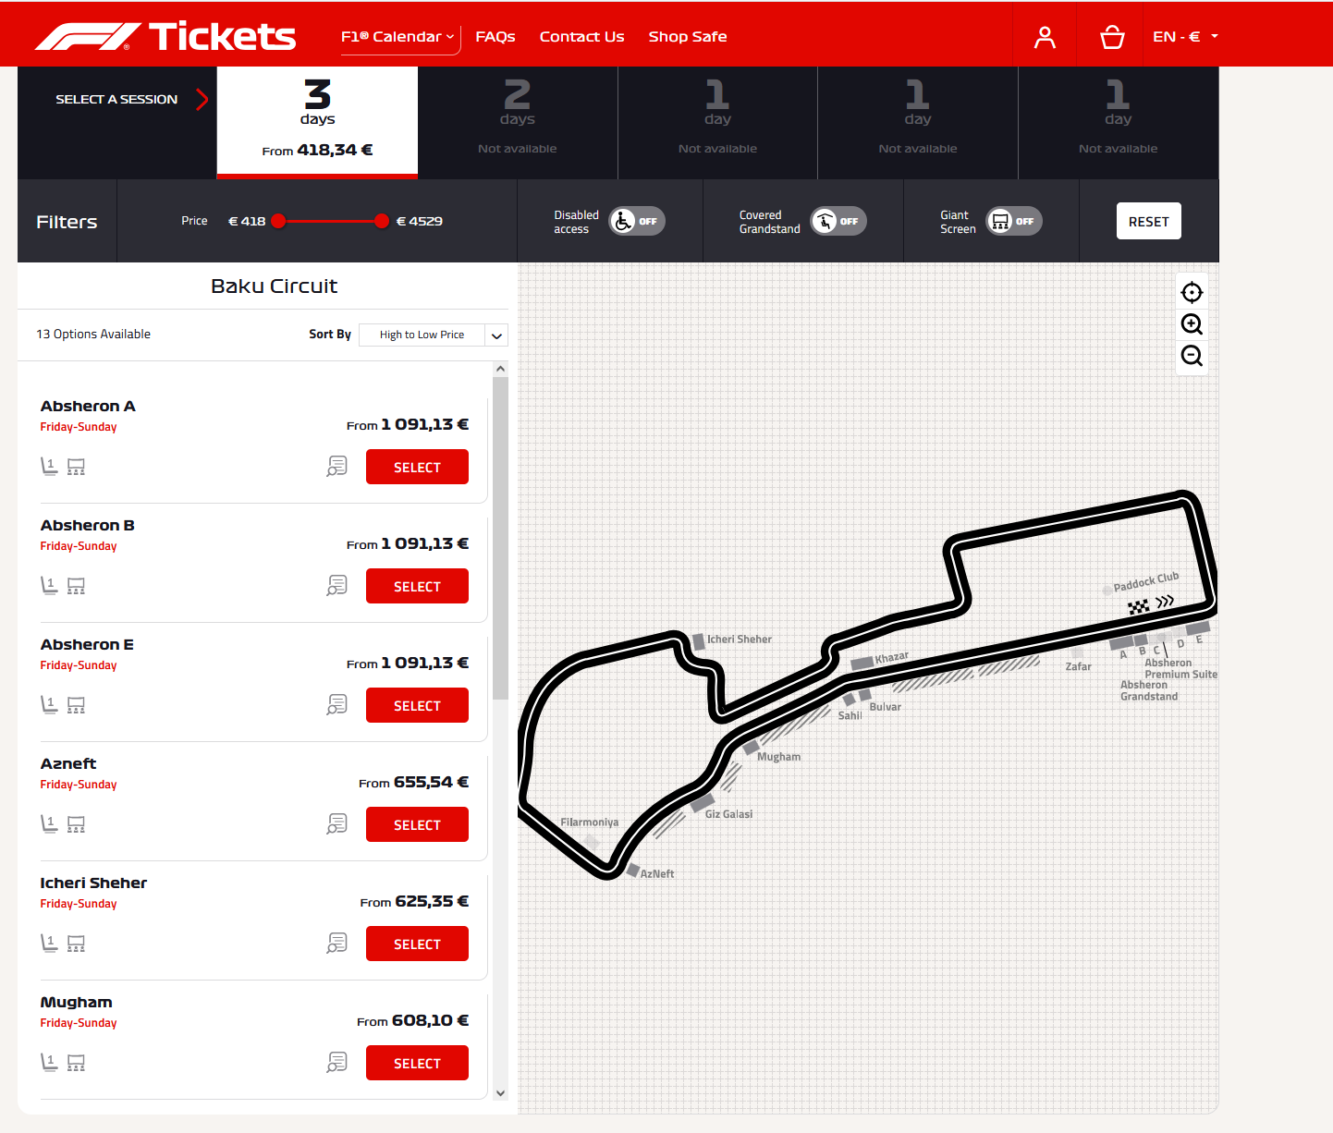Select the 3 days session tab
The image size is (1333, 1133).
pyautogui.click(x=317, y=122)
